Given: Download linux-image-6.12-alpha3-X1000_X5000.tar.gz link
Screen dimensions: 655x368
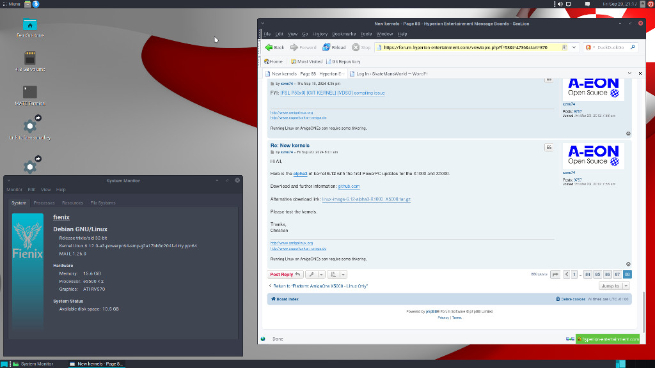Looking at the screenshot, I should coord(366,199).
